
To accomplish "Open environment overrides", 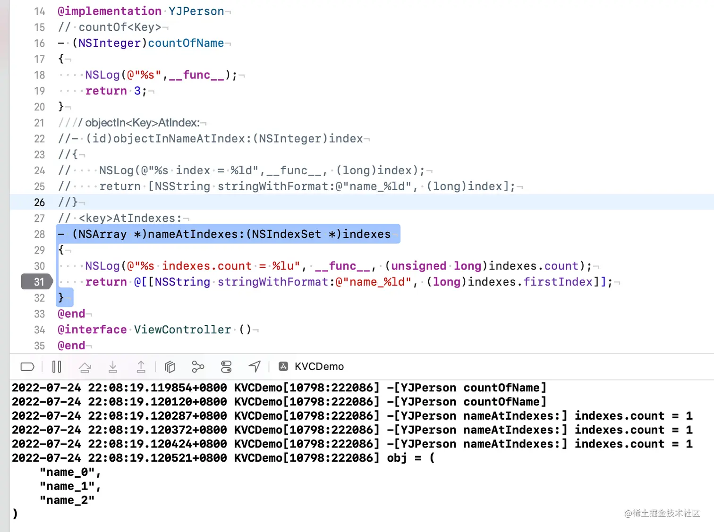I will (226, 367).
